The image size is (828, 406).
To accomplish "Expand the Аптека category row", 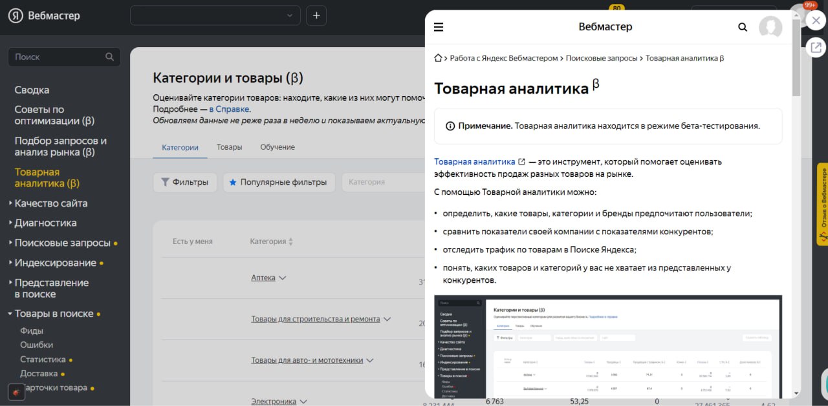I will tap(268, 278).
